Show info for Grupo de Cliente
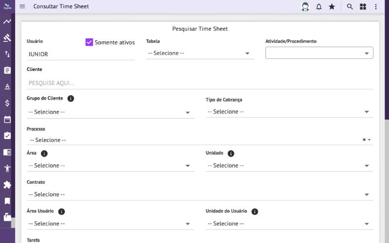Viewport: 389px width, 243px height. coord(71,99)
